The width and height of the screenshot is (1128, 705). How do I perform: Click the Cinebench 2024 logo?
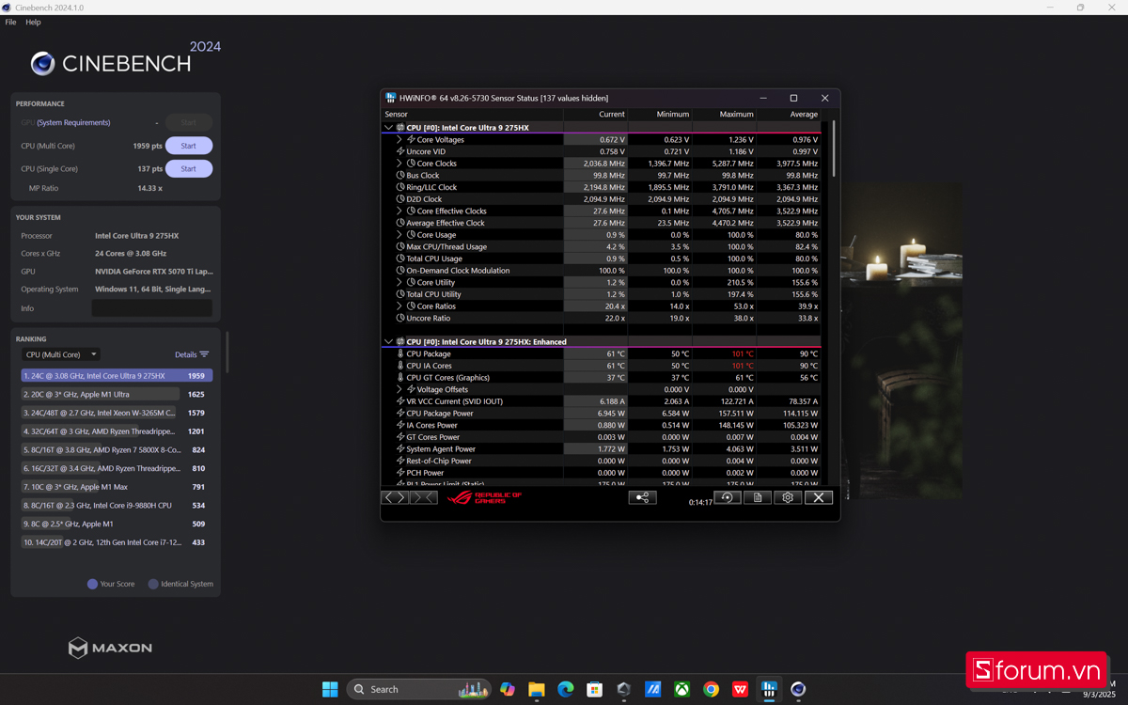tap(125, 60)
